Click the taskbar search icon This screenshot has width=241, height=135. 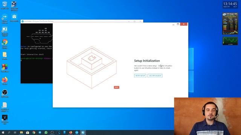tap(9, 132)
